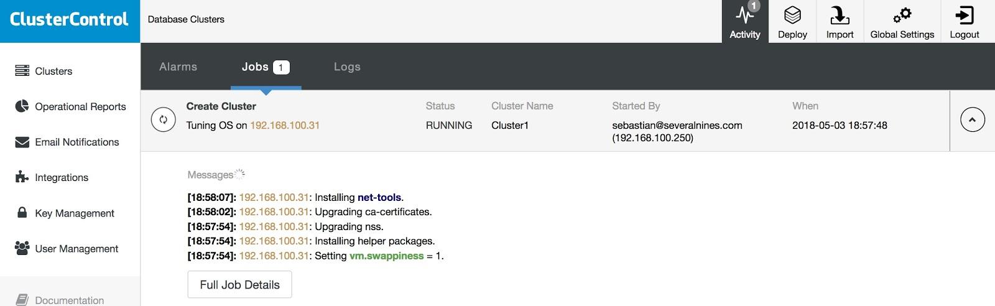Screen dimensions: 995x306
Task: Open Global Settings gears icon
Action: point(902,15)
